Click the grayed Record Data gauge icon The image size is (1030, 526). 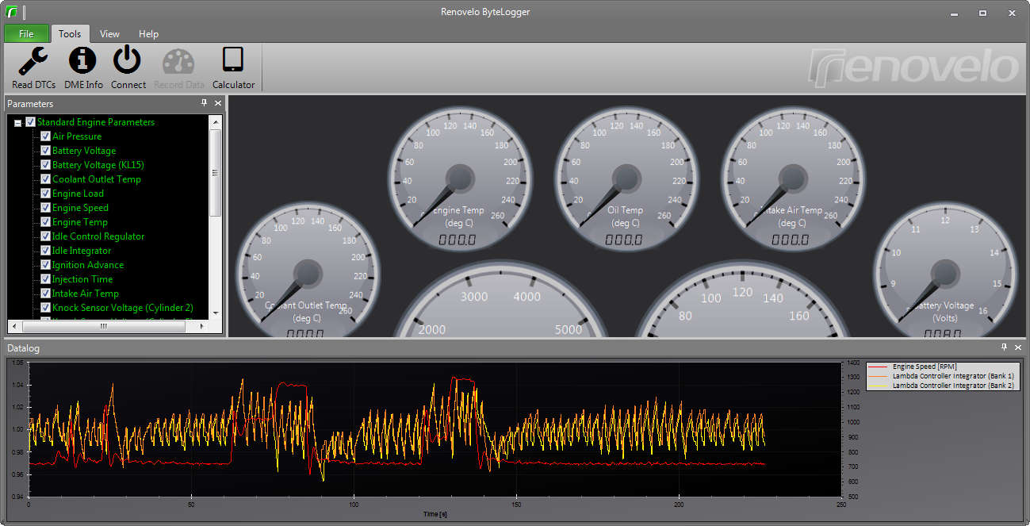tap(178, 68)
